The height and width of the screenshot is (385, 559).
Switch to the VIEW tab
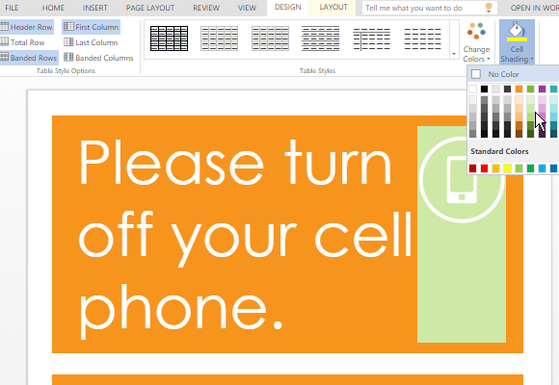pyautogui.click(x=247, y=8)
